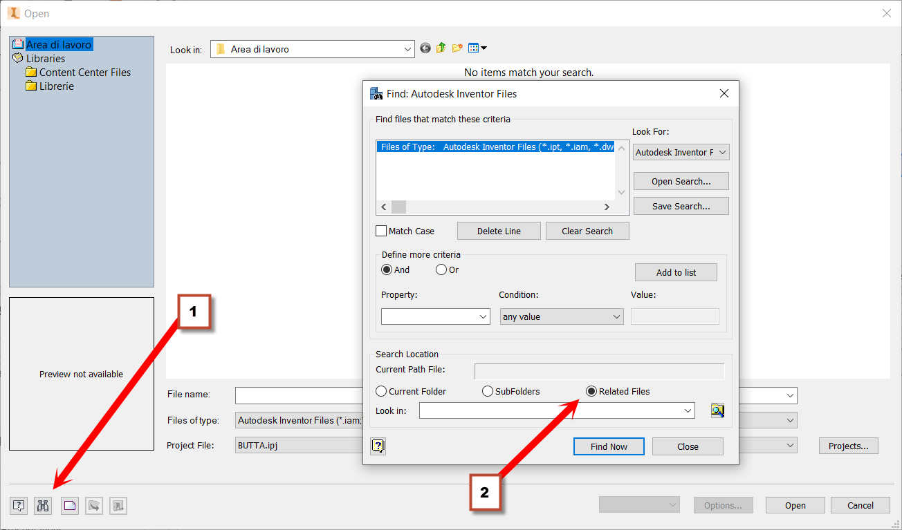Enable the Match Case checkbox

[x=381, y=230]
